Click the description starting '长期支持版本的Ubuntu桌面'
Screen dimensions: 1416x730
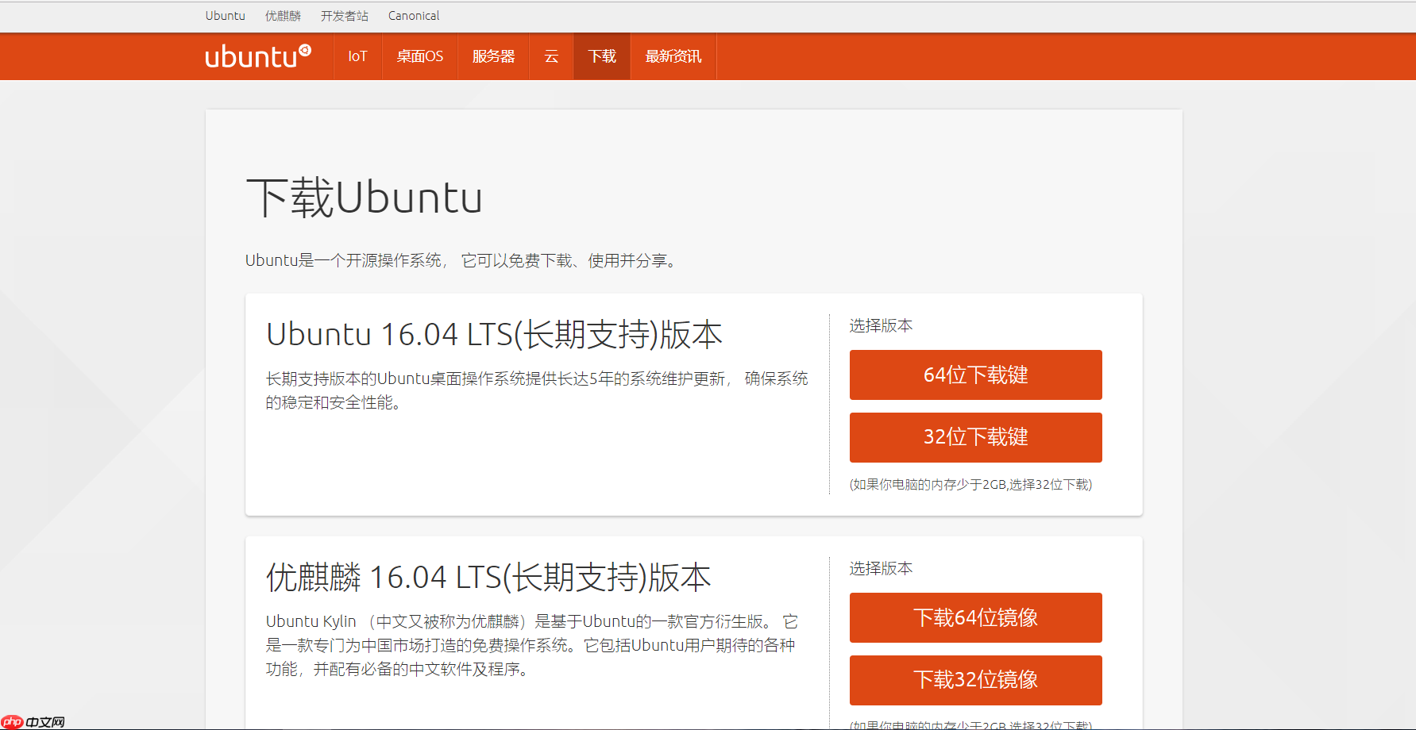point(537,390)
